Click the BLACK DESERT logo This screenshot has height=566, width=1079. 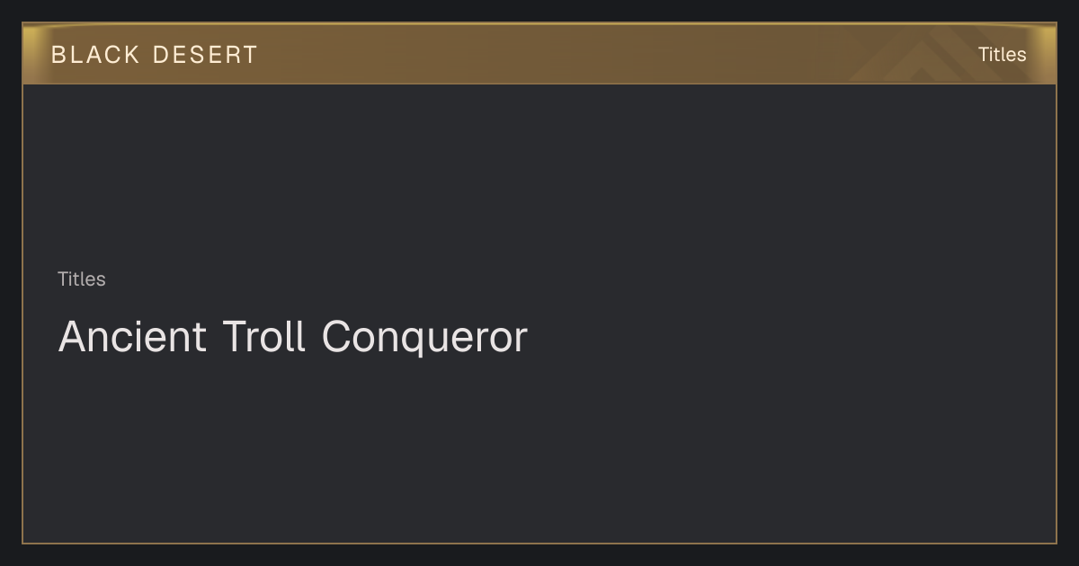pos(154,55)
